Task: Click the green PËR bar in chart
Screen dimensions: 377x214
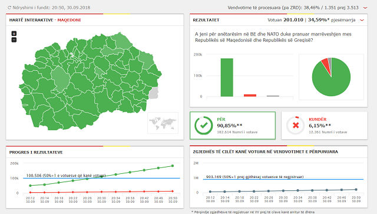Action: tap(227, 77)
